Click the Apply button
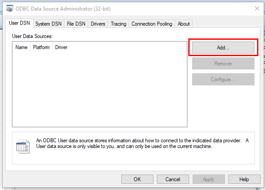This screenshot has height=190, width=265. pyautogui.click(x=209, y=179)
